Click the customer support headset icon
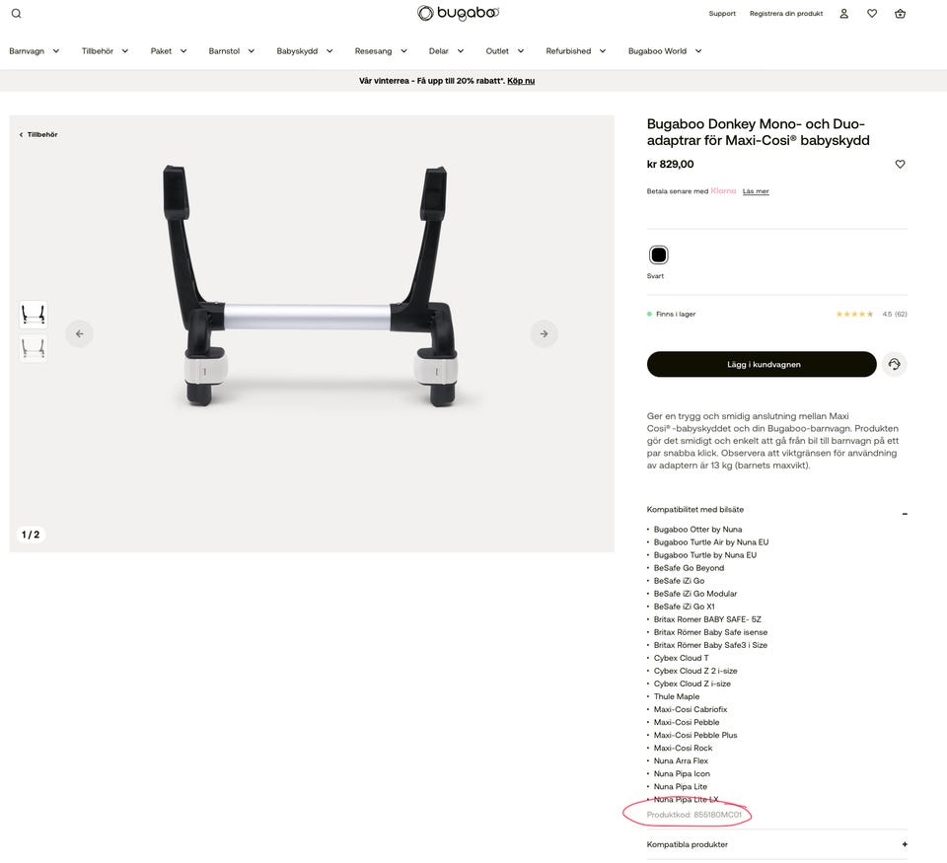The height and width of the screenshot is (863, 947). (x=894, y=364)
